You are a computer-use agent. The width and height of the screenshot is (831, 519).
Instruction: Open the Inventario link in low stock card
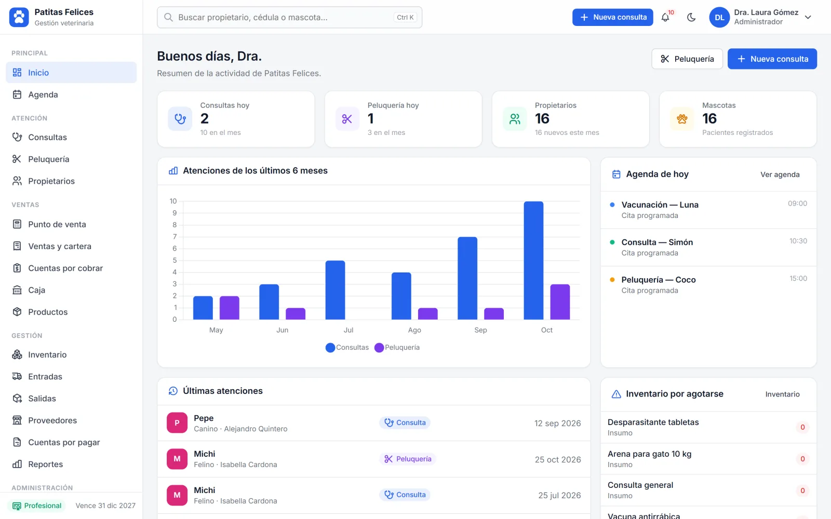[782, 394]
